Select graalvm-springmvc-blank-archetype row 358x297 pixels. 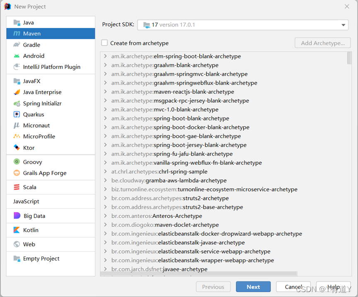(224, 74)
